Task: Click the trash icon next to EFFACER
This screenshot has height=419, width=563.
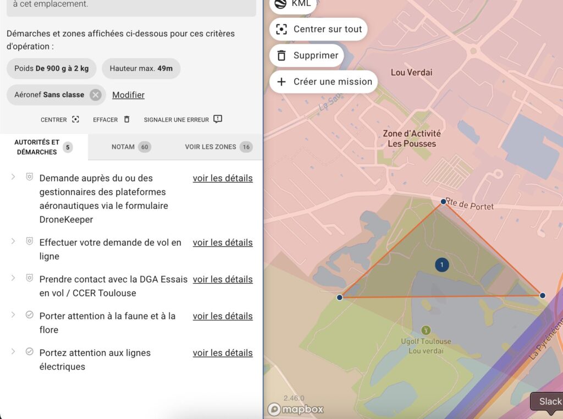Action: coord(126,119)
